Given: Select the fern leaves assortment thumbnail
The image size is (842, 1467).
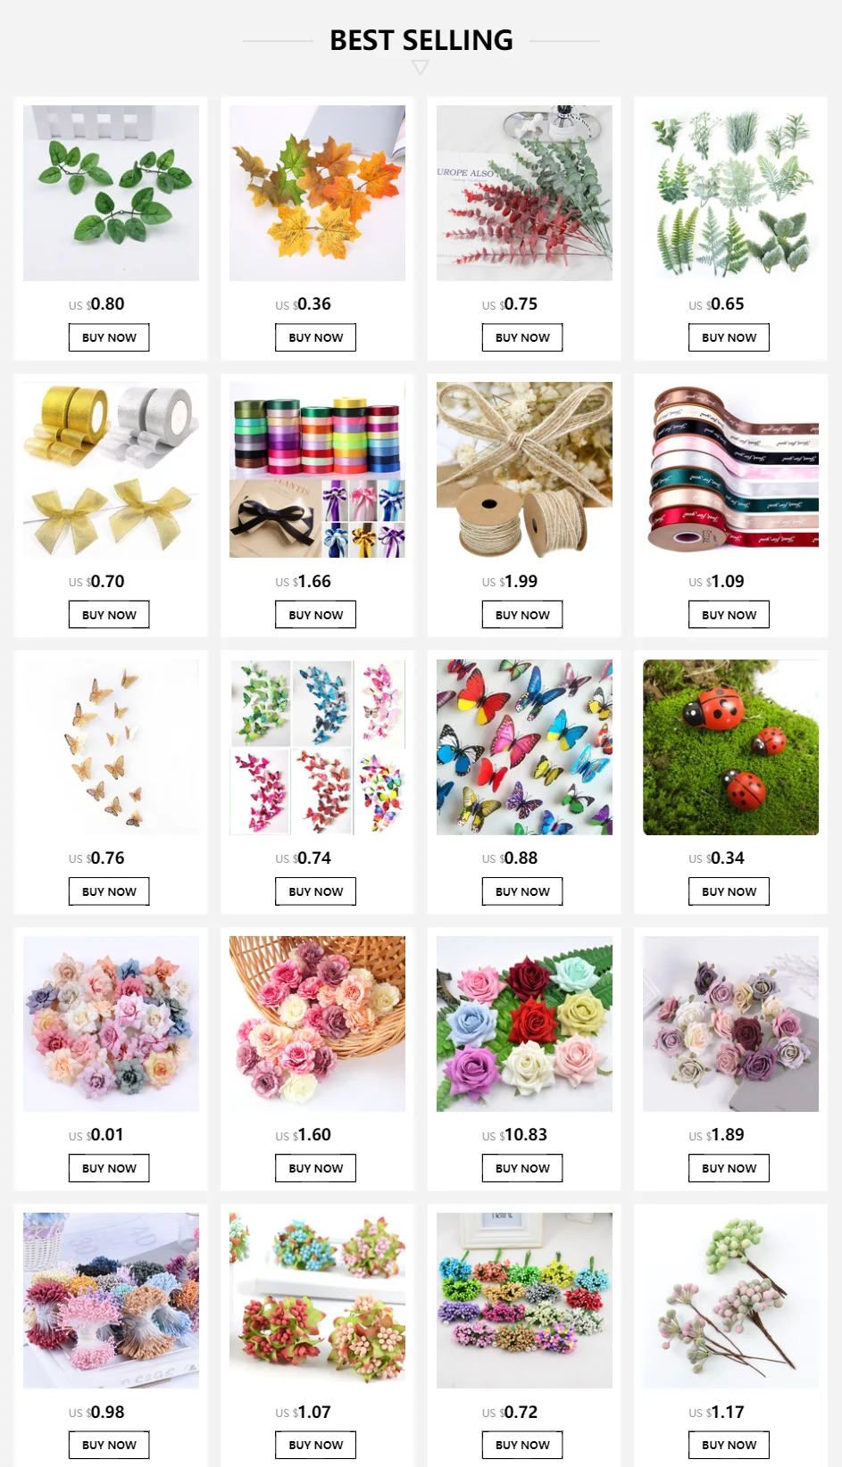Looking at the screenshot, I should point(730,193).
